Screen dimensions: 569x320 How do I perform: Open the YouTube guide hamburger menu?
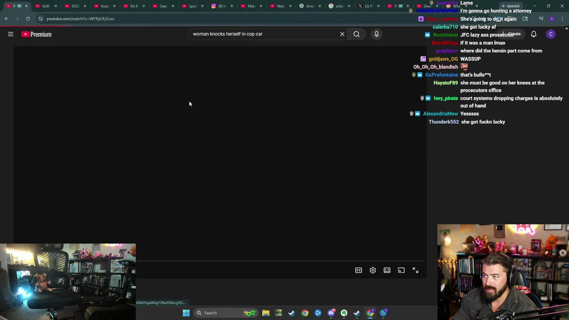[11, 34]
